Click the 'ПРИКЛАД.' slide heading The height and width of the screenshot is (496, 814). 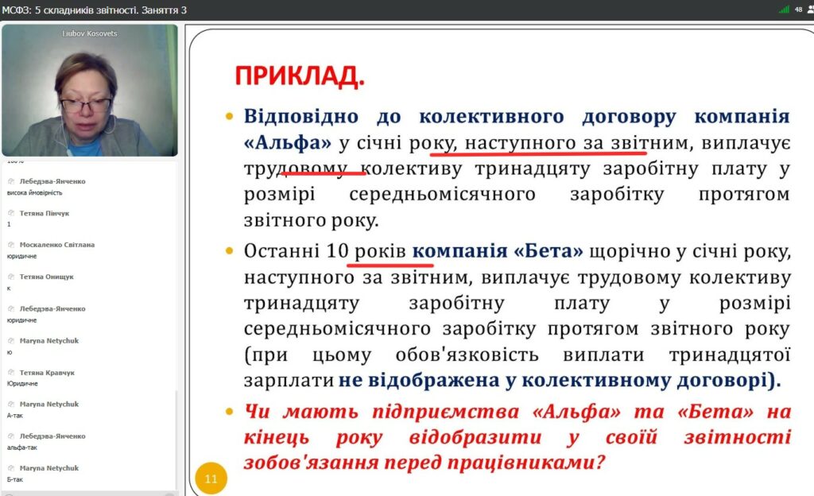[299, 76]
